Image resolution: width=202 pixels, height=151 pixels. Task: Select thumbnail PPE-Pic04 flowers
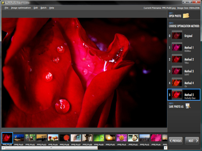click(x=53, y=138)
